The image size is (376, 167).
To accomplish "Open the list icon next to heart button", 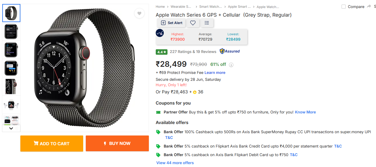I will tap(207, 23).
